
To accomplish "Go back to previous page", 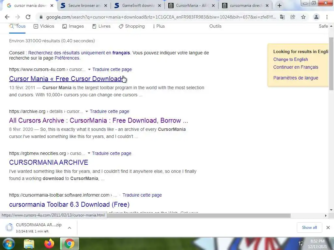I will click(7, 17).
